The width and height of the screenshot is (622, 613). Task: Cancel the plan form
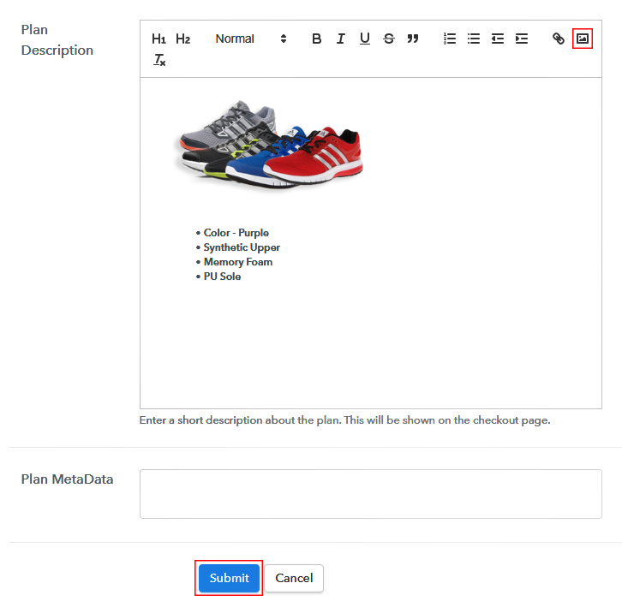point(294,578)
